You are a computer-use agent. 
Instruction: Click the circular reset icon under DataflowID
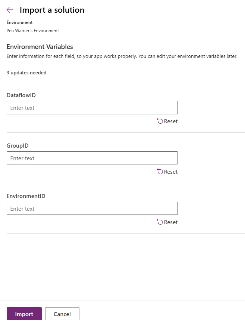click(160, 121)
